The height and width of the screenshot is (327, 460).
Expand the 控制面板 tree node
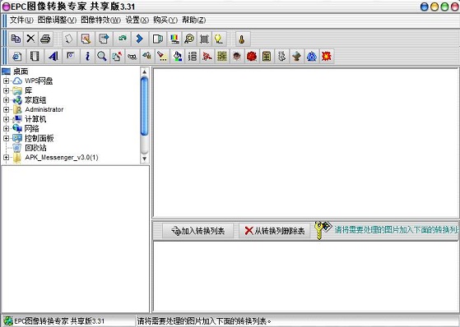(x=6, y=138)
